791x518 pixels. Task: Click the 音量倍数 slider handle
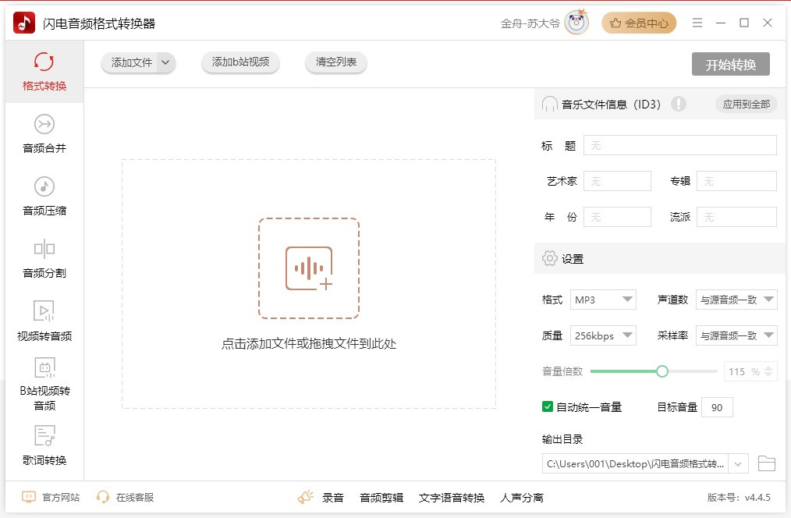pyautogui.click(x=662, y=372)
